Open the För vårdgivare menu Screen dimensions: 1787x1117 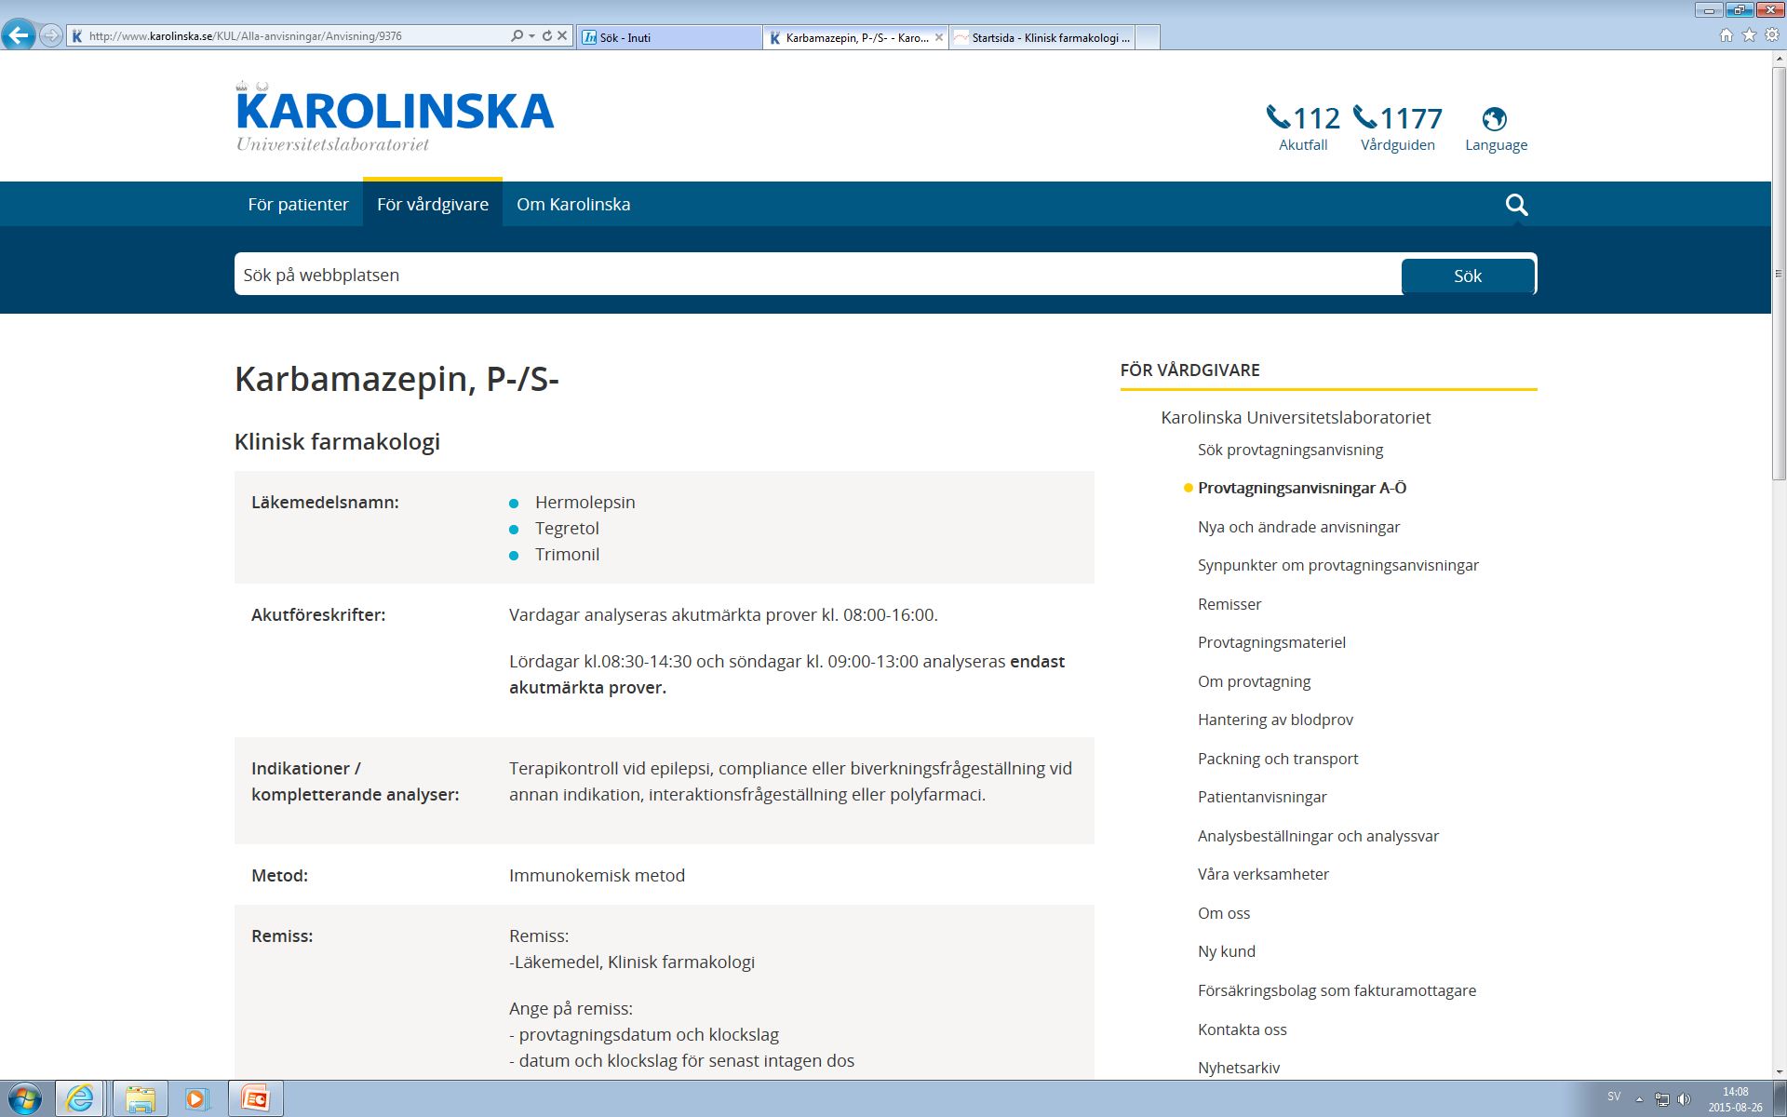click(433, 204)
